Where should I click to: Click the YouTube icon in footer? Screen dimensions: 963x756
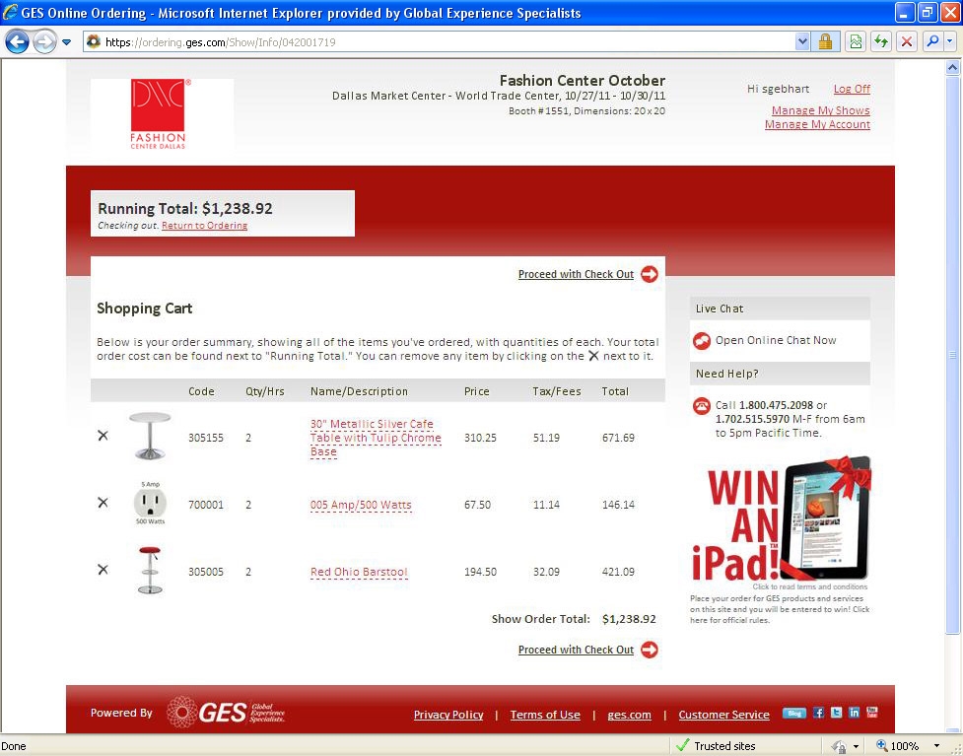click(x=871, y=713)
